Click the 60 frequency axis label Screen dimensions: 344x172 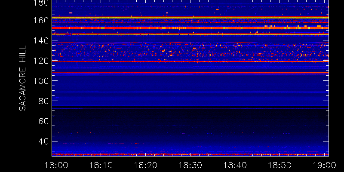tap(43, 121)
